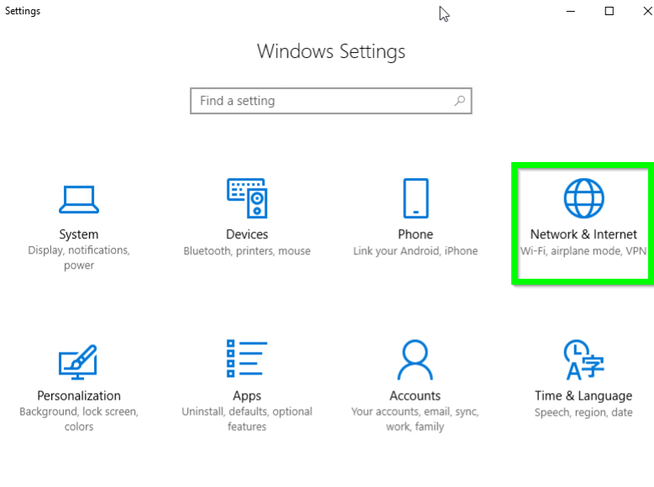This screenshot has width=654, height=487.
Task: Close the Settings window
Action: click(647, 11)
